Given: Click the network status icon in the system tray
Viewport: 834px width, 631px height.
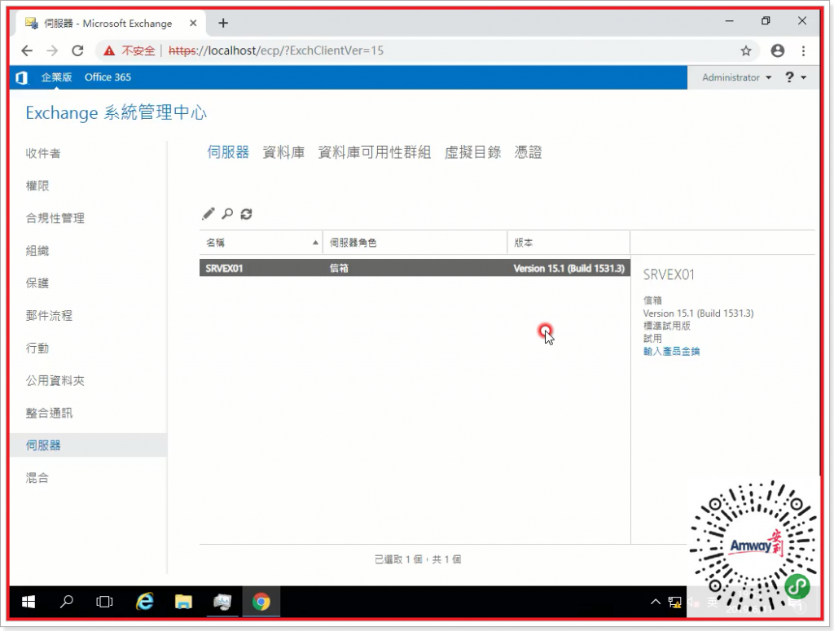Looking at the screenshot, I should coord(674,602).
